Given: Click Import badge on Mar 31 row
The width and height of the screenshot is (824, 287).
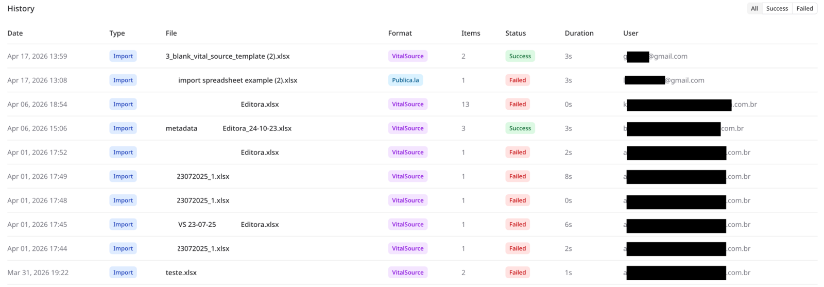Looking at the screenshot, I should point(123,273).
